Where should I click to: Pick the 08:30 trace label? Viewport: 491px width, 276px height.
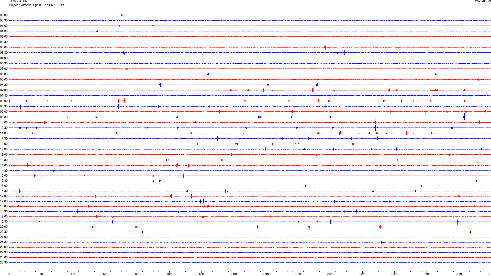point(4,106)
